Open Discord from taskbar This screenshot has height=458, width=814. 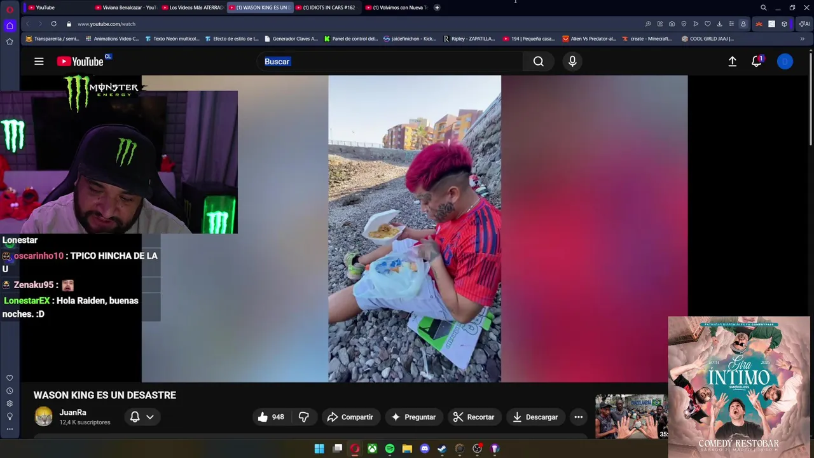pyautogui.click(x=425, y=448)
